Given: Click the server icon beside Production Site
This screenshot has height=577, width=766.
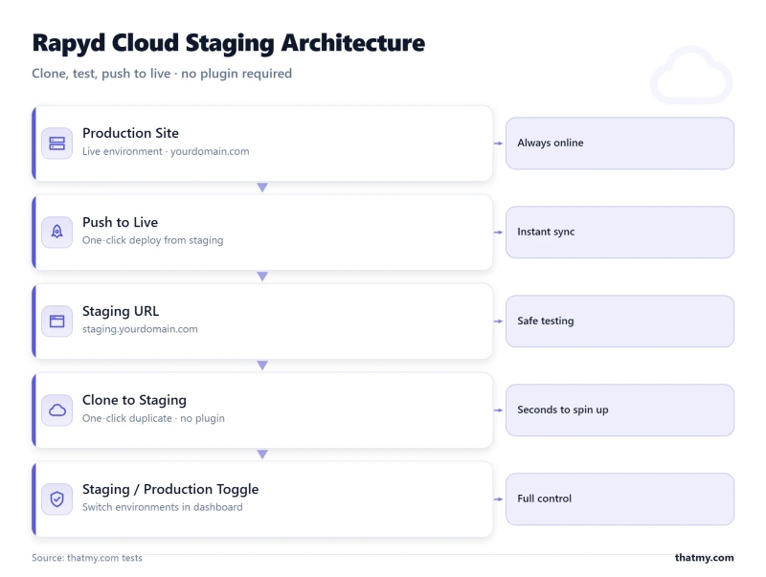Looking at the screenshot, I should click(57, 144).
